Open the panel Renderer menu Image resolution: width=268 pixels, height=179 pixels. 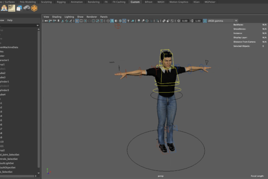pos(92,17)
